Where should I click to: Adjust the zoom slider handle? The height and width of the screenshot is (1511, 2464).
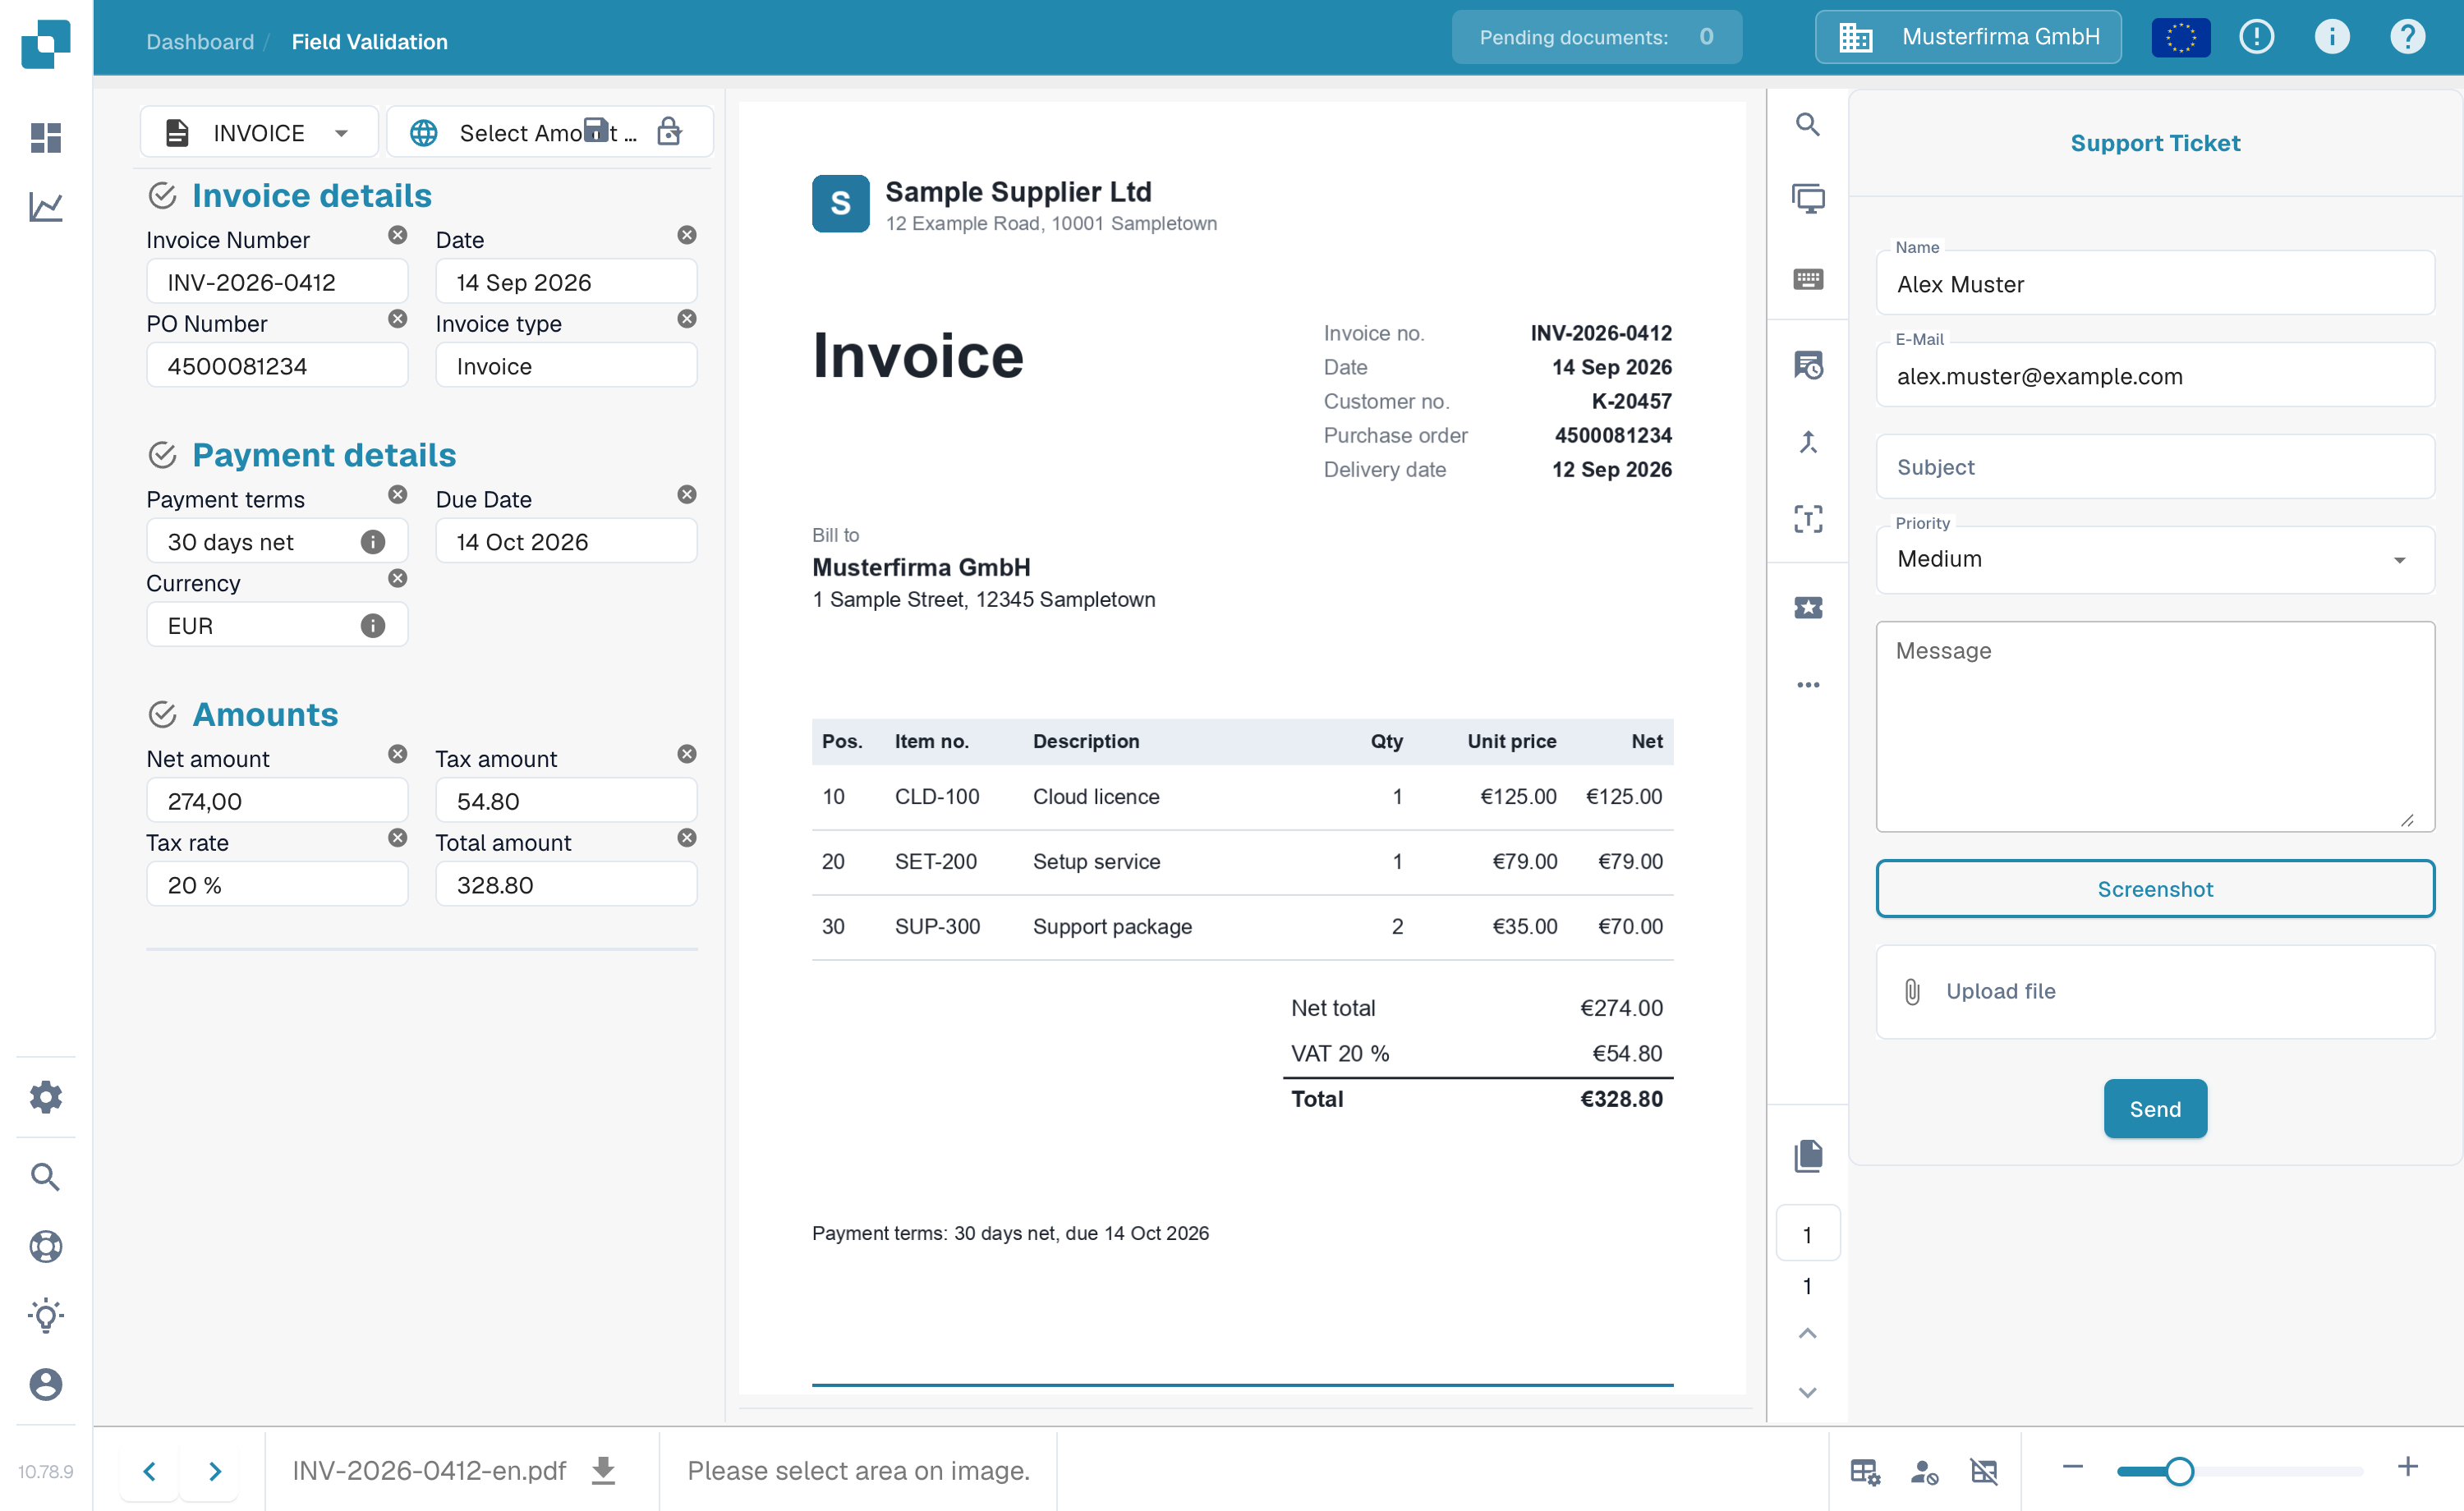coord(2180,1471)
